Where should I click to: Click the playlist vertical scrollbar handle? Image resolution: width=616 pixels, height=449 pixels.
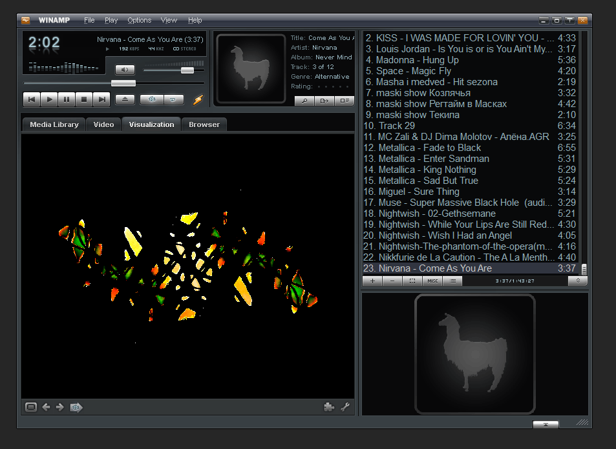(x=584, y=268)
